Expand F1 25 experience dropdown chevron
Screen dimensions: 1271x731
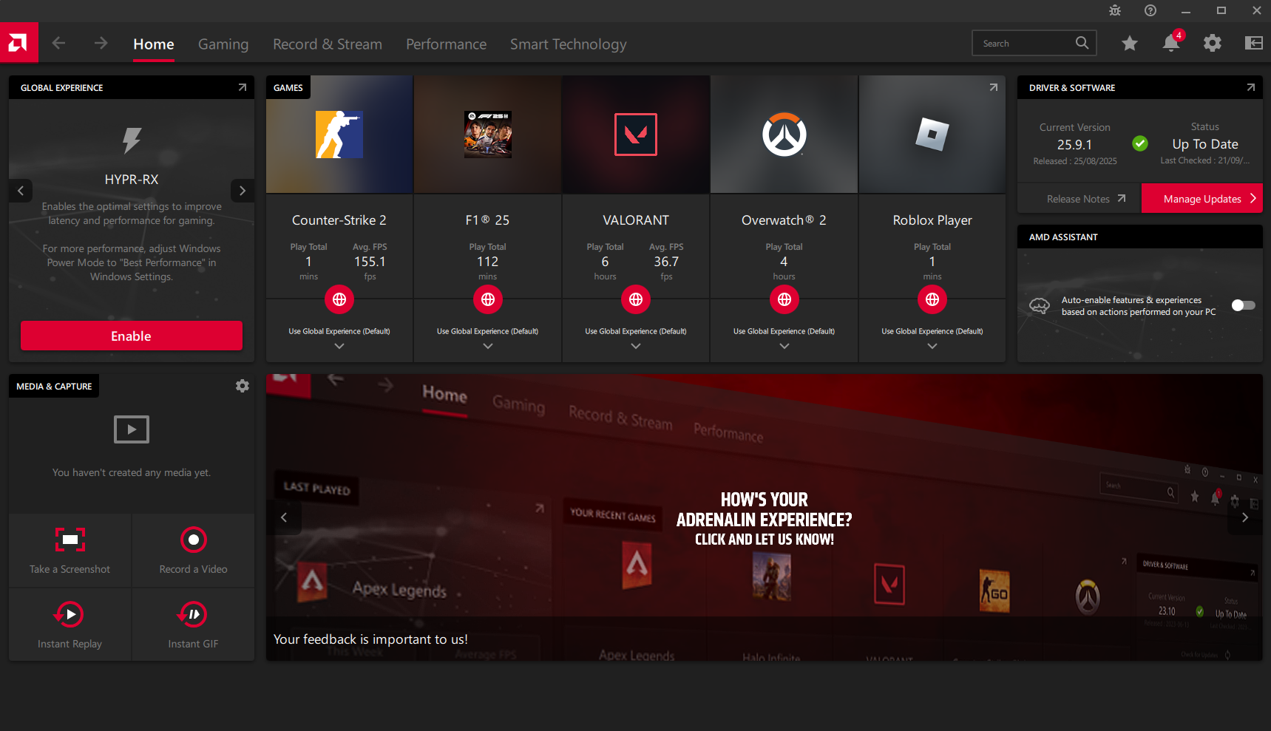(488, 346)
